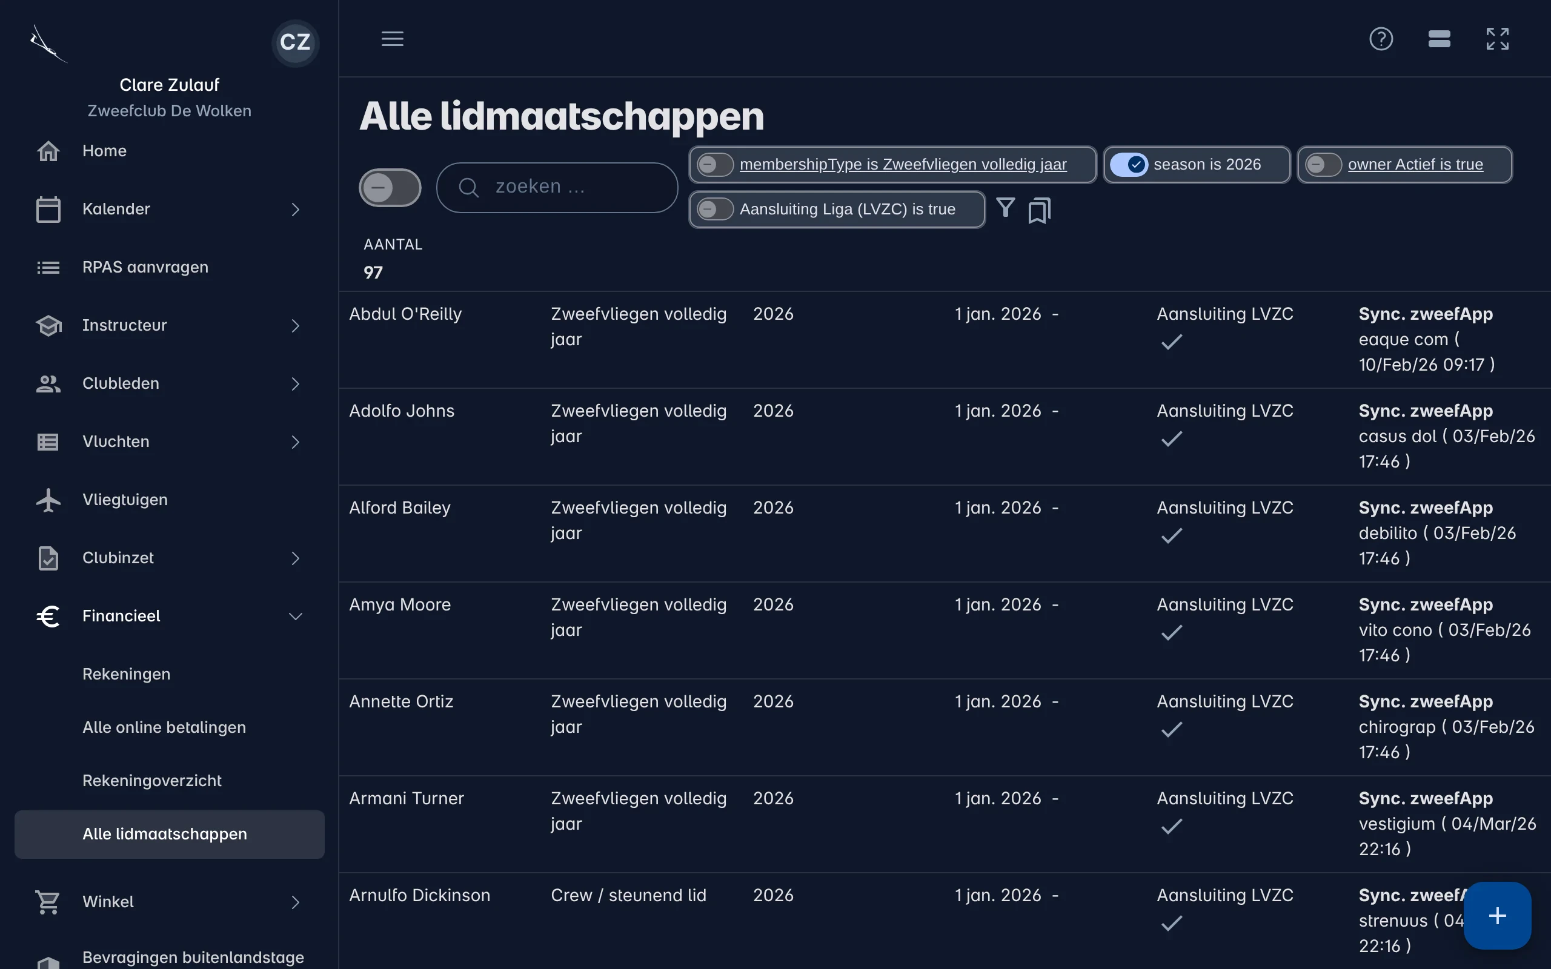The image size is (1551, 969).
Task: Click the bookmarks saved filters icon
Action: 1039,210
